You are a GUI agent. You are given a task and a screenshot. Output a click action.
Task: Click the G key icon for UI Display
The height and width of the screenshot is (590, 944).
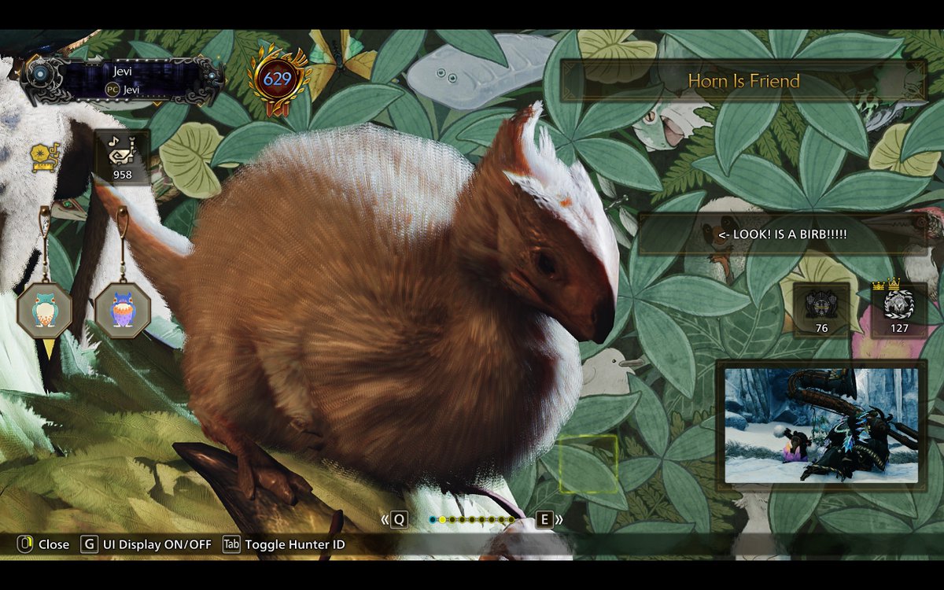(89, 544)
